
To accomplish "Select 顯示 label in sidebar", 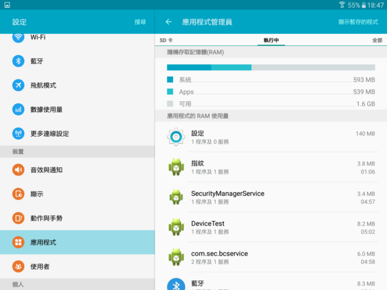I will 37,194.
